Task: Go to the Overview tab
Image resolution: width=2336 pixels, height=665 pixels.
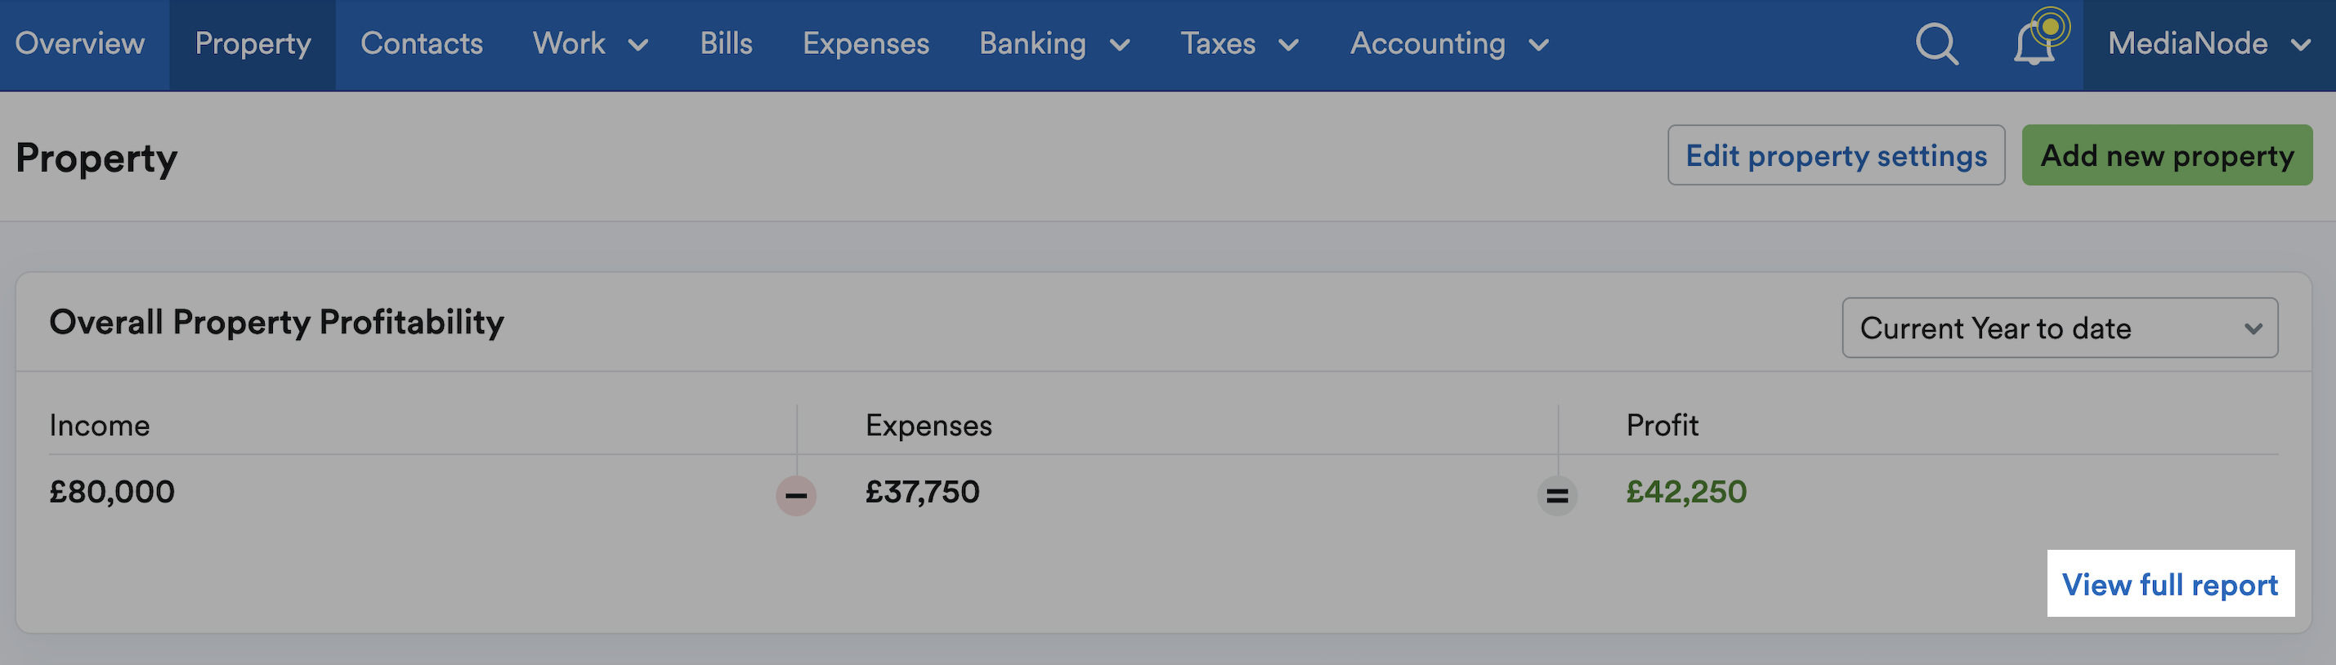Action: pyautogui.click(x=80, y=44)
